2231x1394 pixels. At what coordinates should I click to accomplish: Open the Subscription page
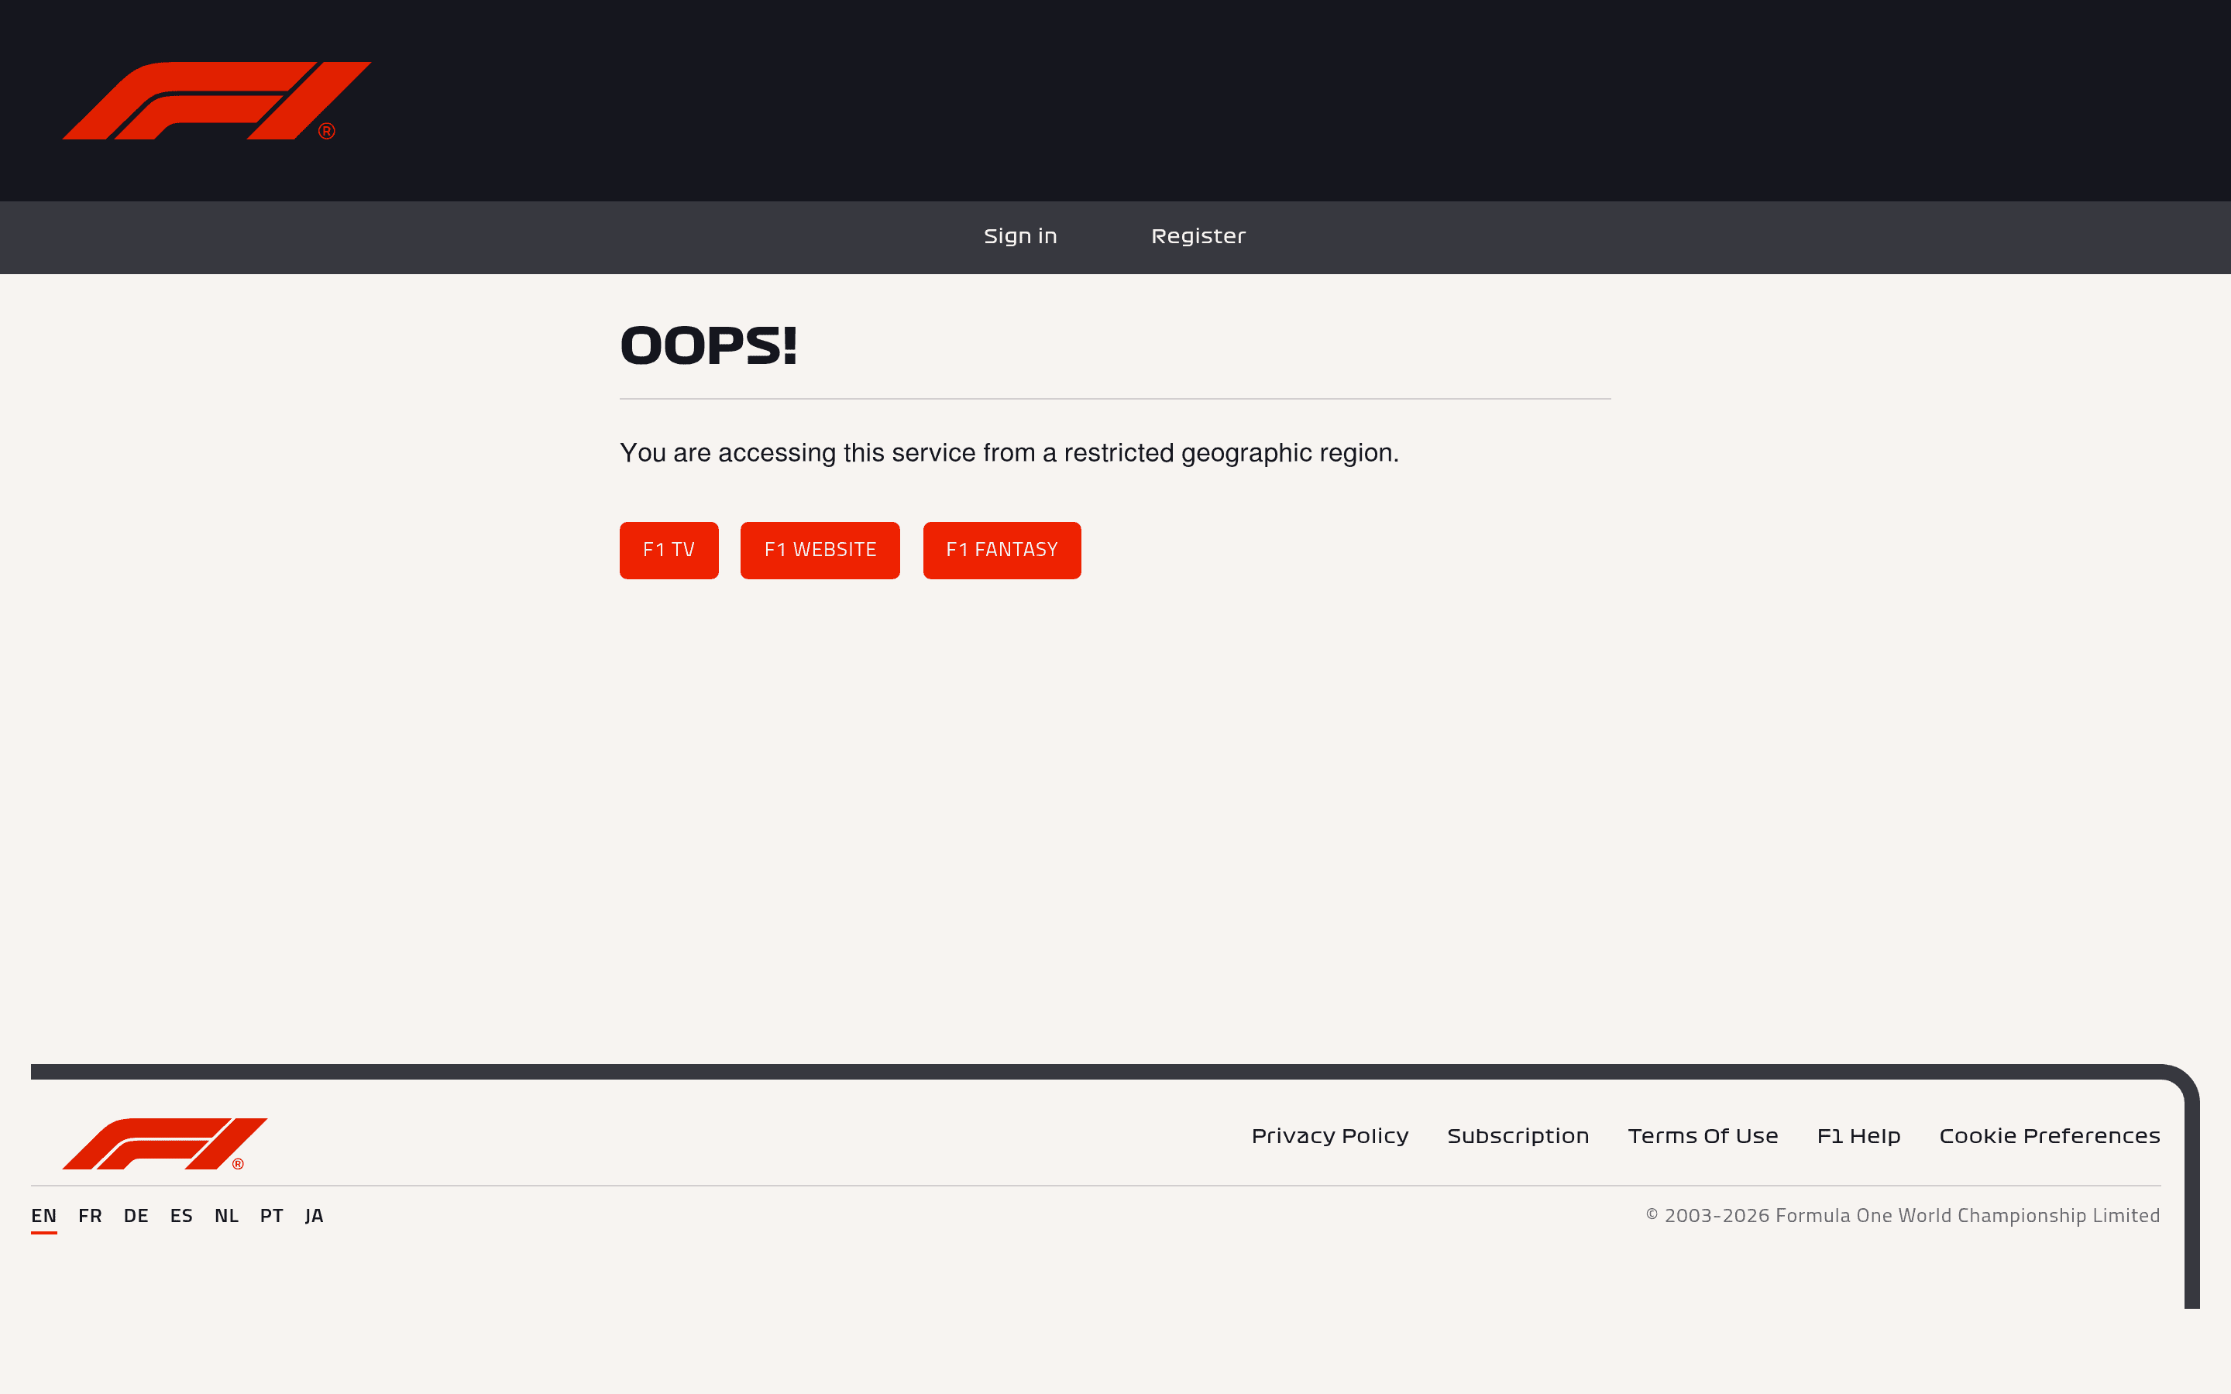pos(1518,1136)
